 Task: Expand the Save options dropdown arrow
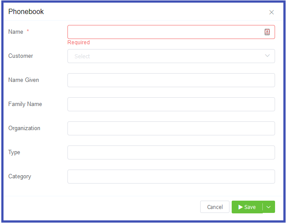[268, 207]
